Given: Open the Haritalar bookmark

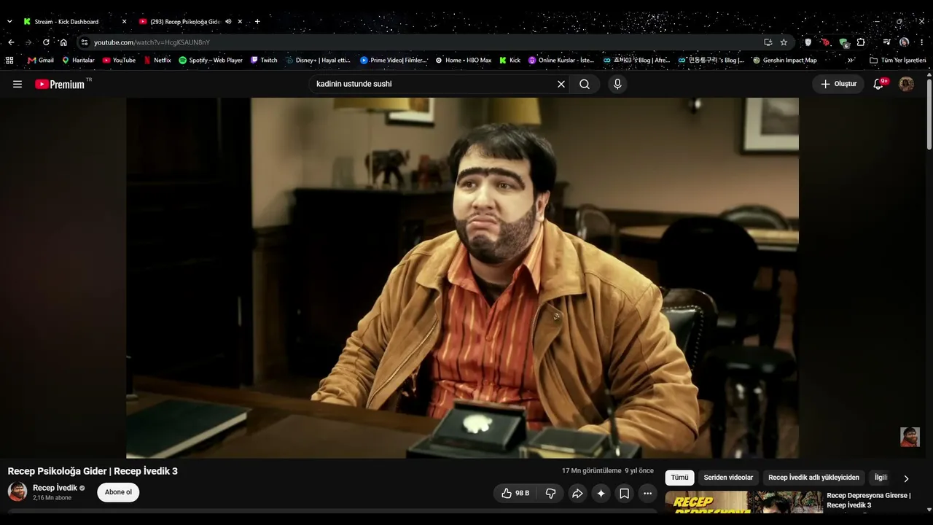Looking at the screenshot, I should coord(78,61).
